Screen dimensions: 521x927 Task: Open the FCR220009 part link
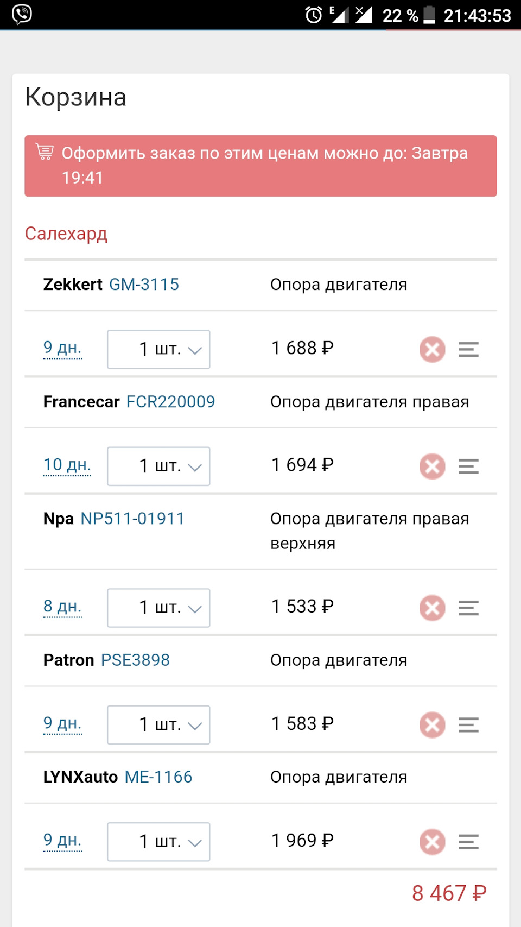(170, 402)
